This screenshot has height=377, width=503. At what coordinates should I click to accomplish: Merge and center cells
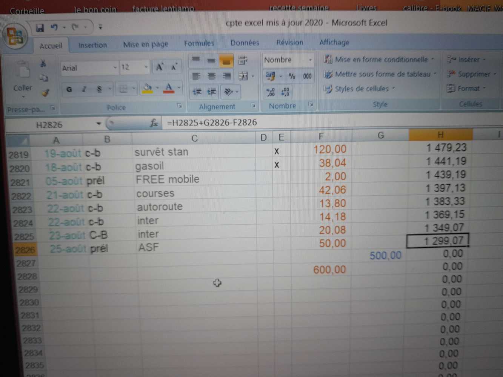(x=243, y=77)
